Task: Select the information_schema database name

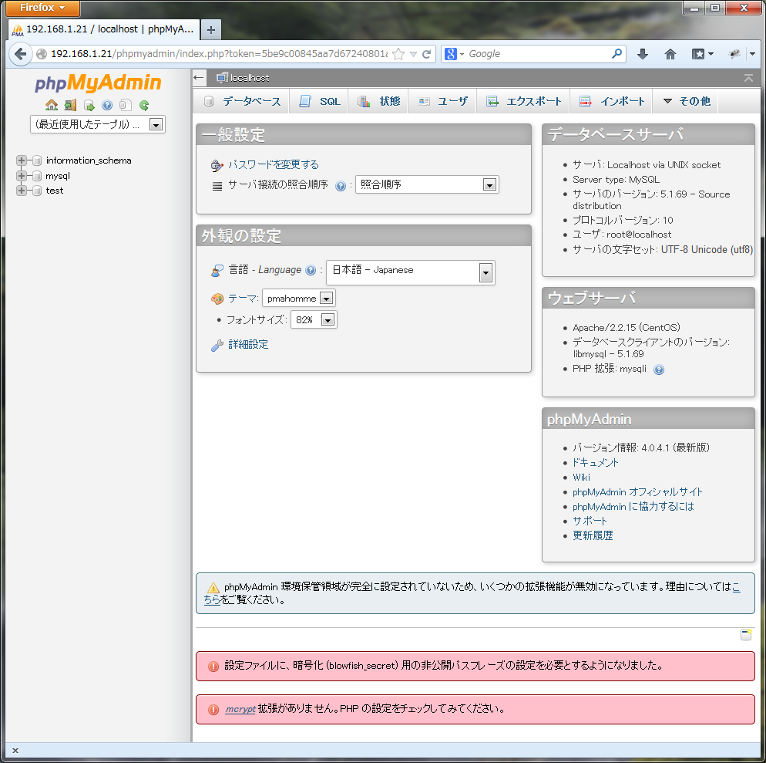Action: point(89,160)
